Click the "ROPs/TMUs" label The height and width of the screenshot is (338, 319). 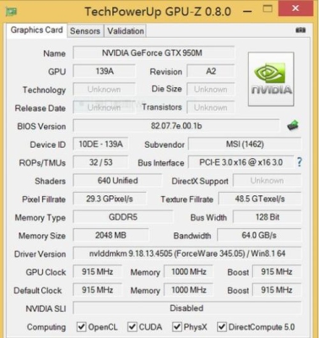42,163
